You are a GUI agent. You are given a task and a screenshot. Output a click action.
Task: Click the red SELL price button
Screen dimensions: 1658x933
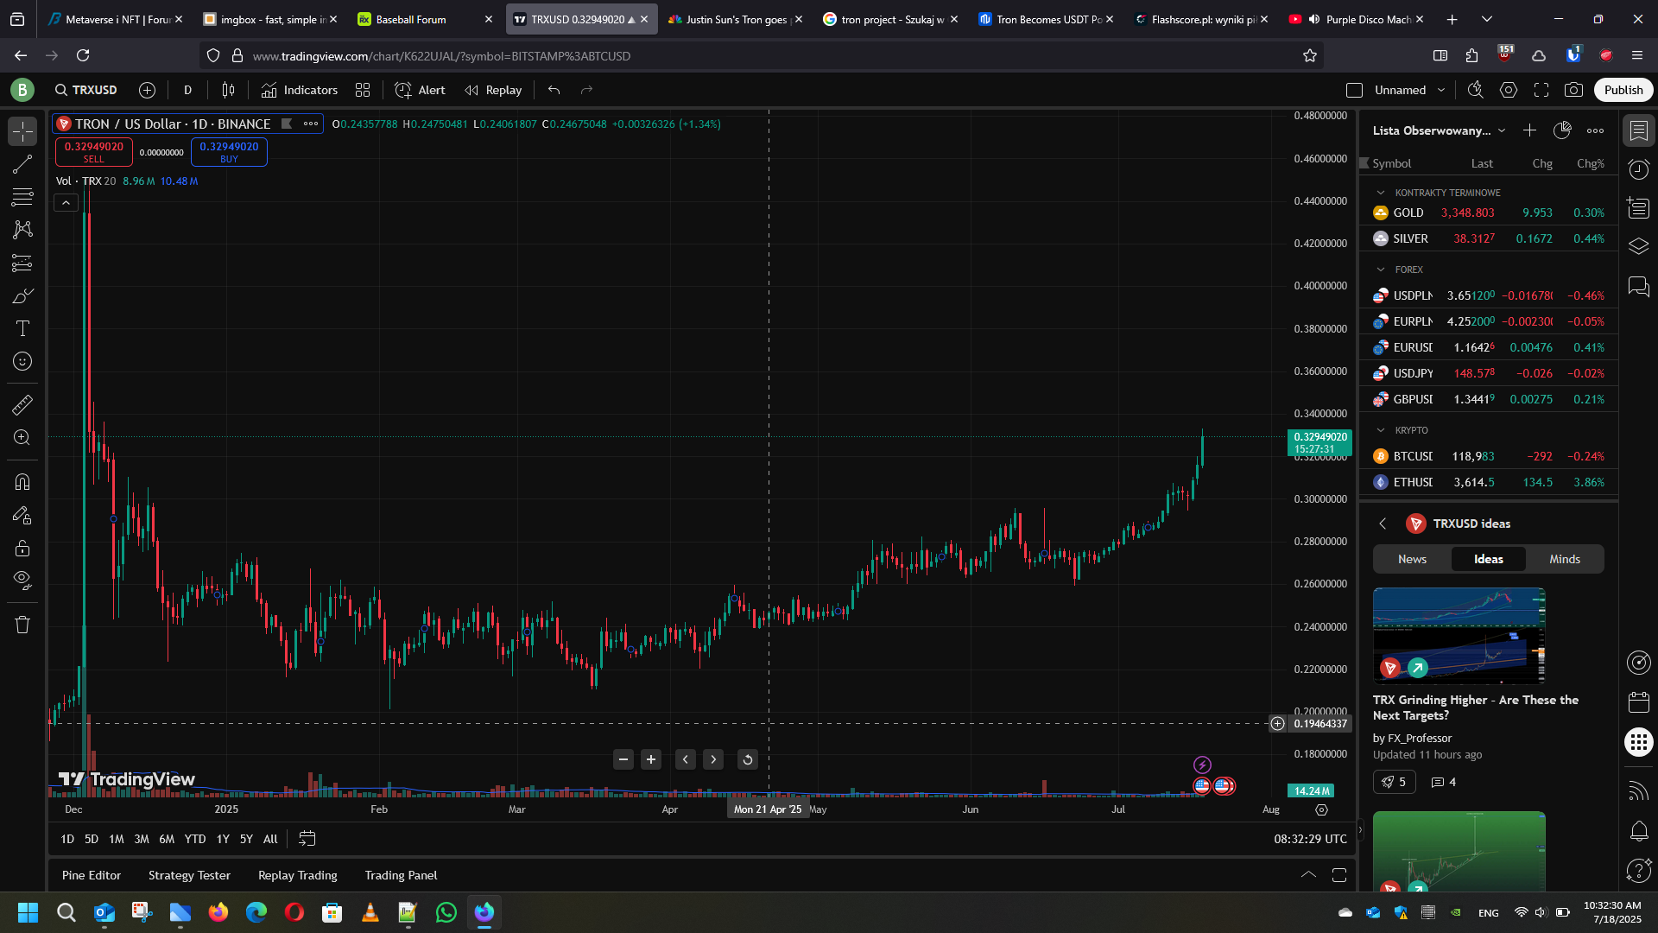[94, 152]
